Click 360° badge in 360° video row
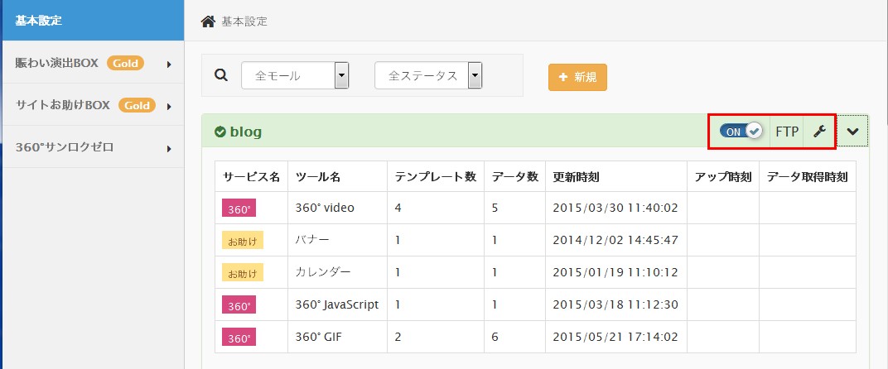Image resolution: width=888 pixels, height=369 pixels. (x=239, y=208)
